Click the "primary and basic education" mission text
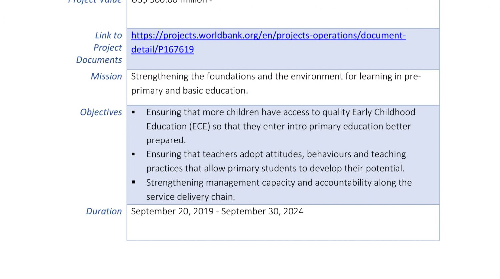 point(189,91)
